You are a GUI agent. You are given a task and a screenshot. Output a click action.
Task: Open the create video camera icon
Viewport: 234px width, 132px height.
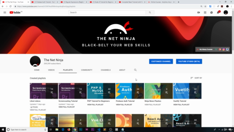point(199,12)
